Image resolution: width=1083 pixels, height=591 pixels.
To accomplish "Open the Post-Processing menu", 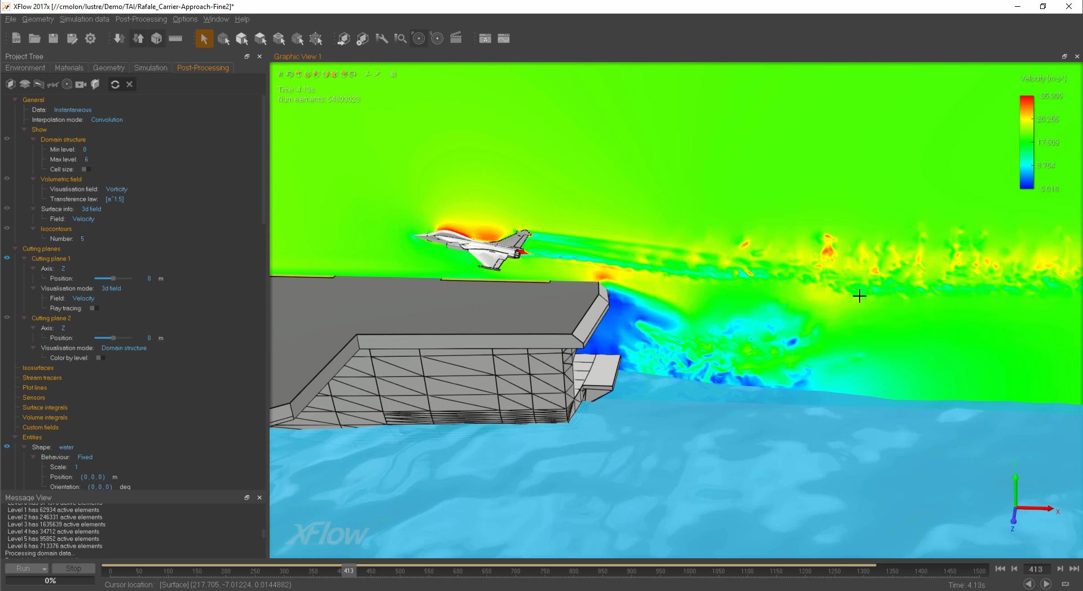I will pyautogui.click(x=141, y=19).
